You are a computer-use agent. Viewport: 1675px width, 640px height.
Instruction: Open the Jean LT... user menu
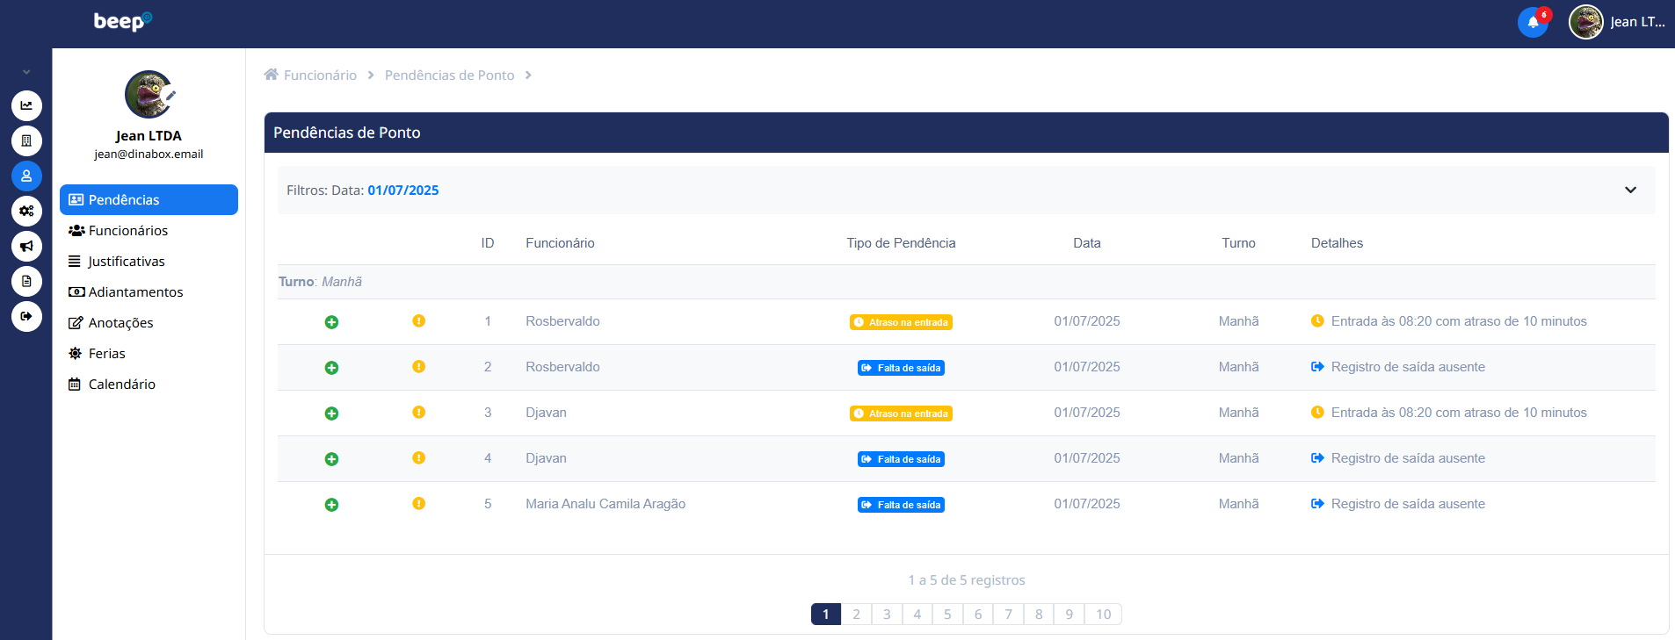pos(1618,22)
